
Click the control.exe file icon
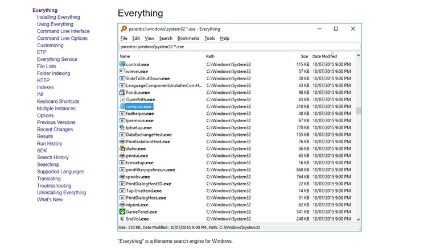[x=122, y=64]
